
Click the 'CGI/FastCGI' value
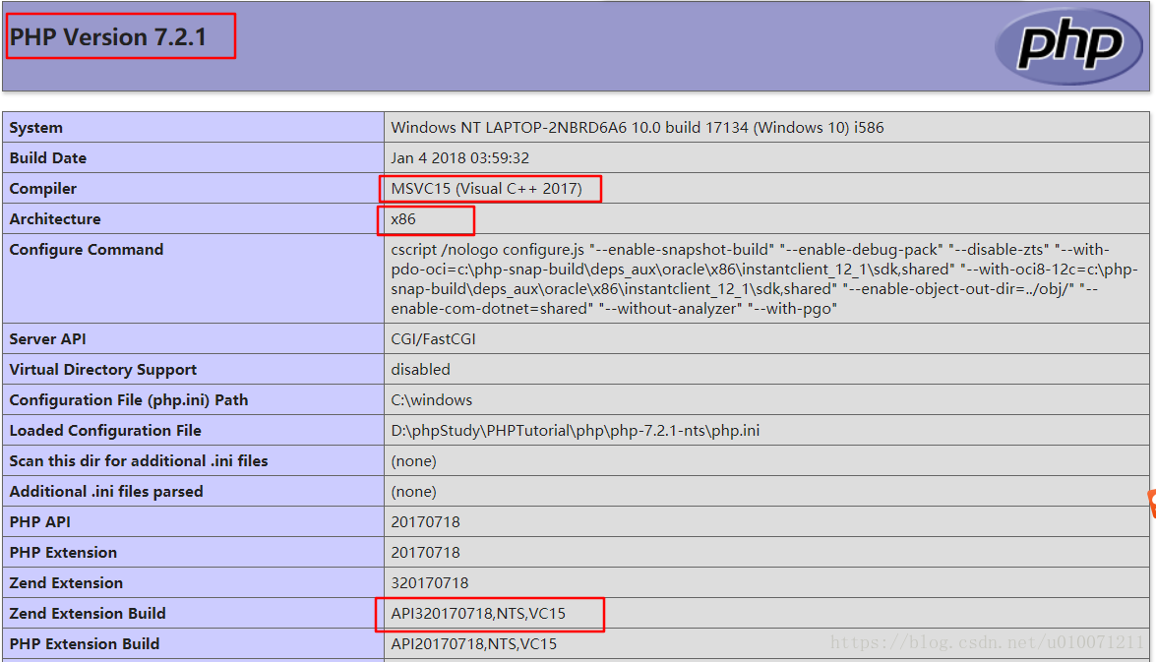434,339
